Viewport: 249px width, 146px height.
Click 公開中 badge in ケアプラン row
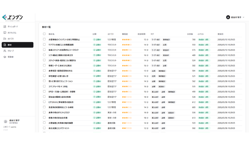97,45
